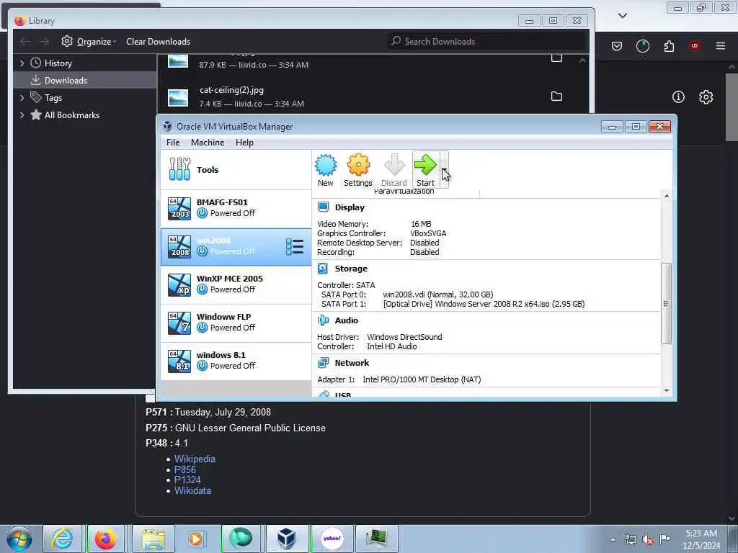Open win2008 machine details menu icon
The width and height of the screenshot is (738, 553).
tap(295, 246)
